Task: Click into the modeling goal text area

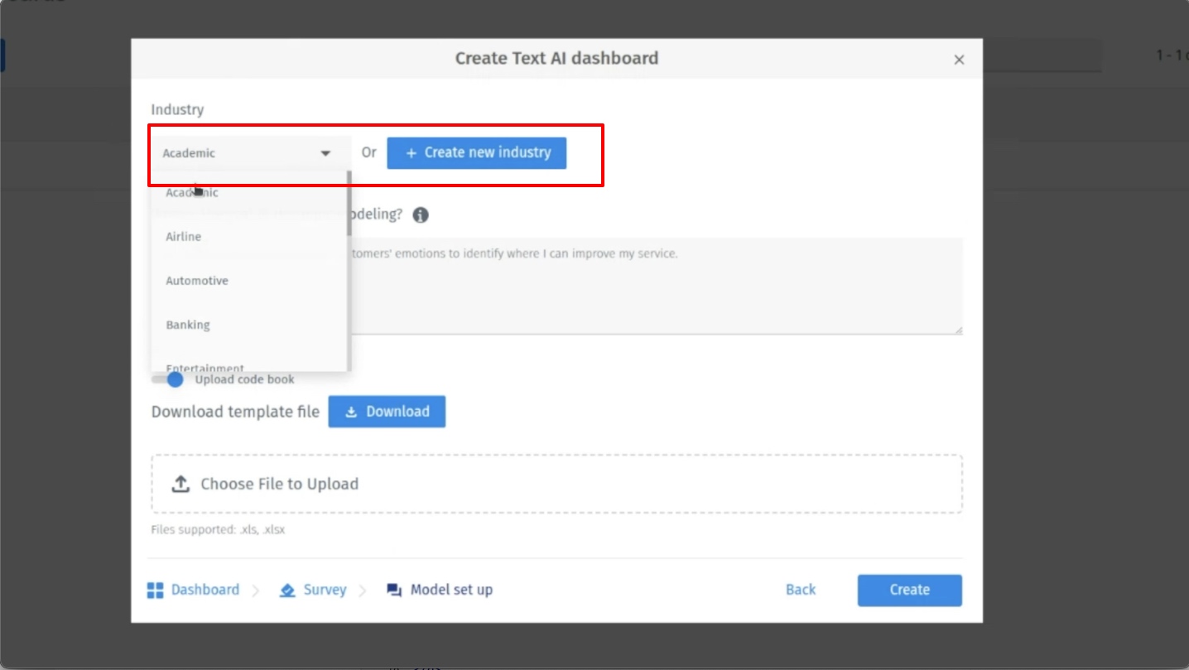Action: coord(656,286)
